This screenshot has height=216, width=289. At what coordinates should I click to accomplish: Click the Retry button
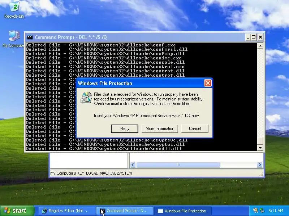(x=125, y=129)
